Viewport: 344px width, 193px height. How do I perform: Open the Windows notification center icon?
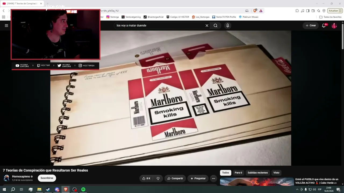point(338,190)
